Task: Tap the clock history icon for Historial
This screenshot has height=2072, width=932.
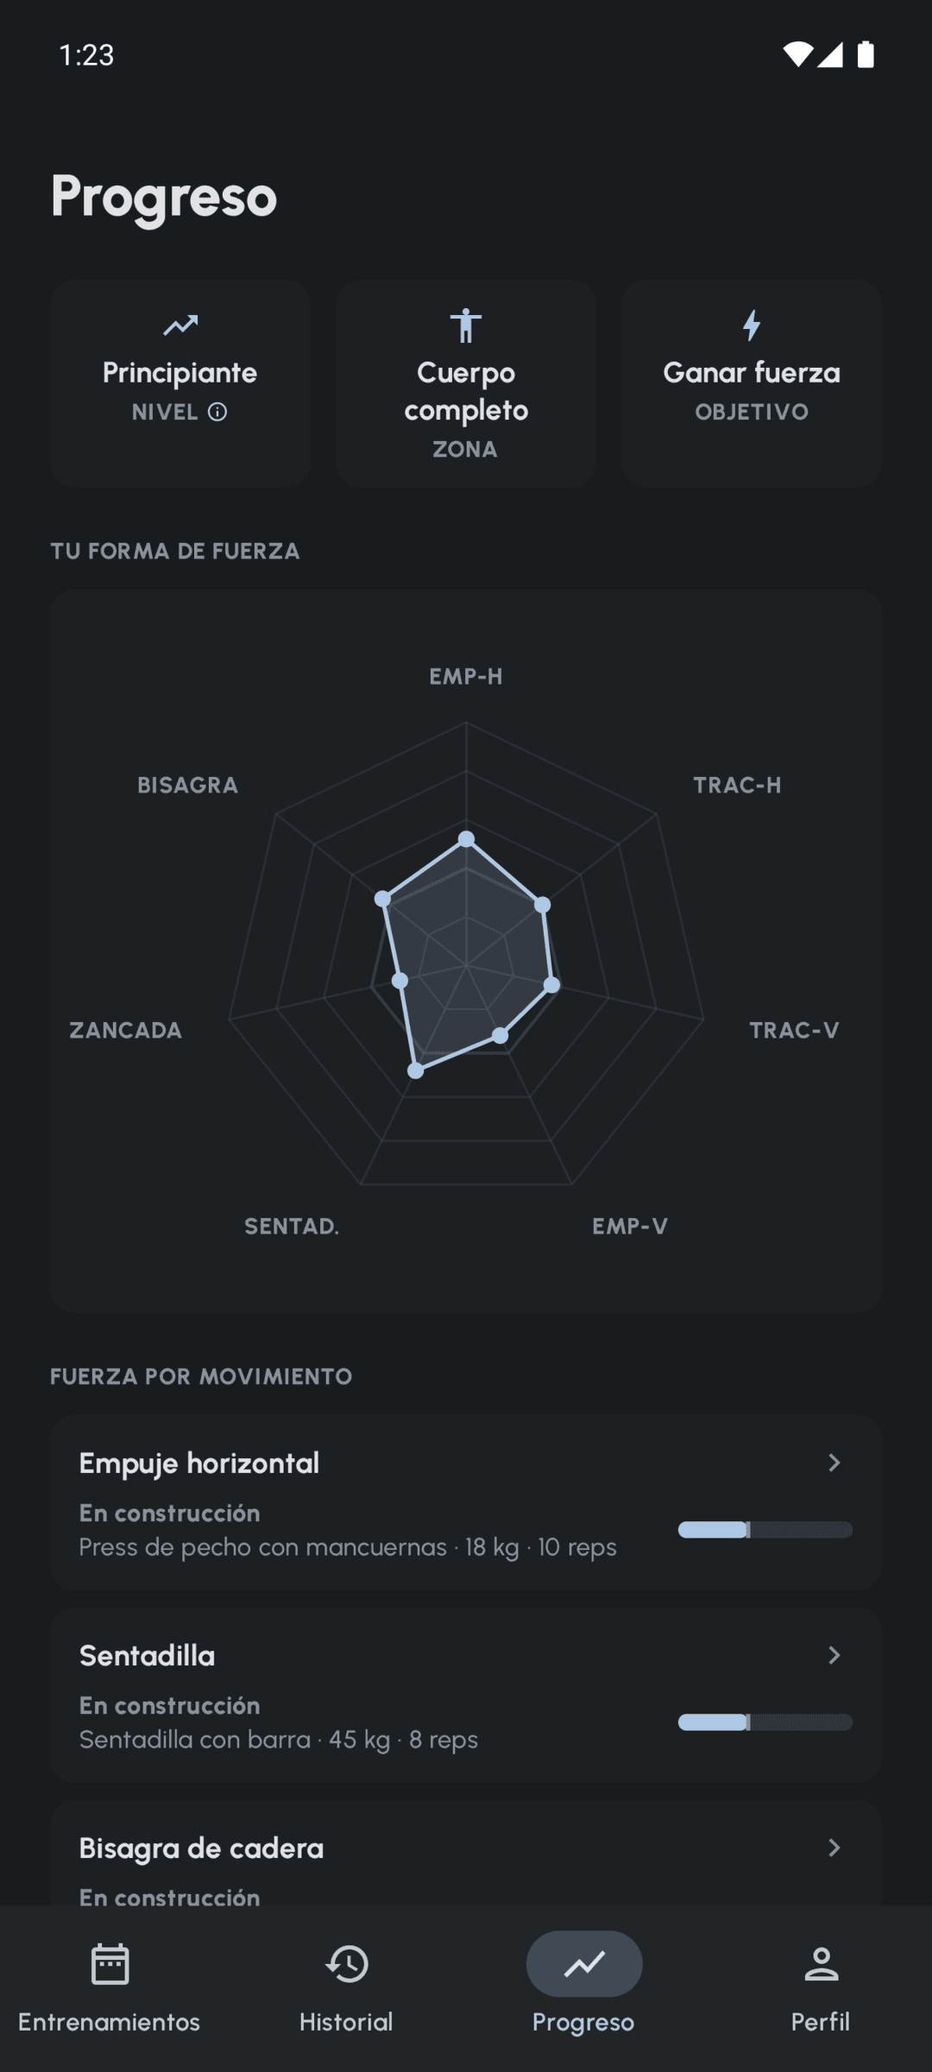Action: (x=347, y=1964)
